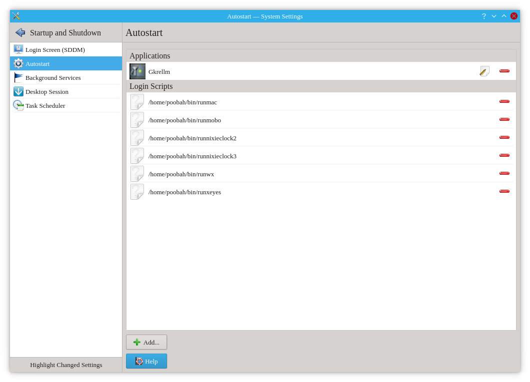Click the Desktop Session download-arrow icon

pos(18,91)
